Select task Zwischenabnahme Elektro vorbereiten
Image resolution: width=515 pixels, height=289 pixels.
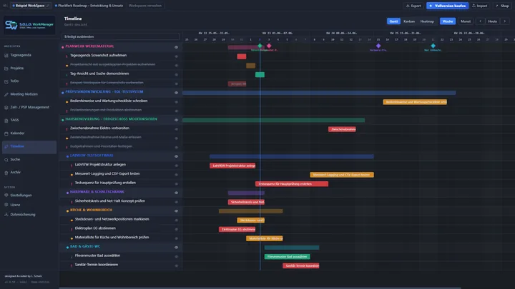(99, 128)
